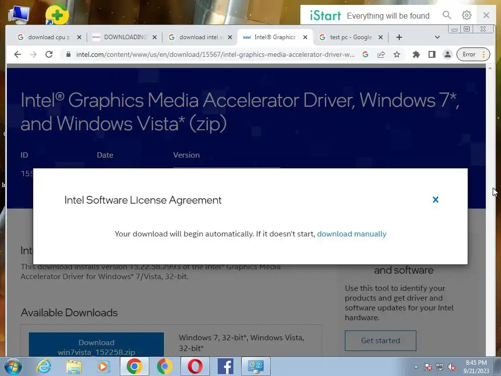Click the Google icon in address bar
Viewport: 501px width, 376px height.
coord(365,54)
